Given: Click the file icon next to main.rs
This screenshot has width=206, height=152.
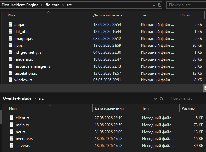Looking at the screenshot, I should pyautogui.click(x=12, y=125).
